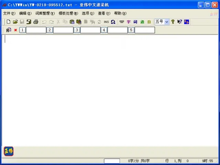This screenshot has height=165, width=220.
Task: Open the 五号 font size dropdown
Action: [167, 22]
